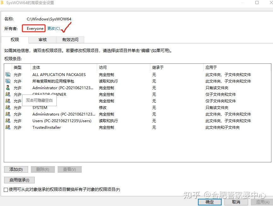
Task: Click the SYSTEM group icon
Action: 8,107
